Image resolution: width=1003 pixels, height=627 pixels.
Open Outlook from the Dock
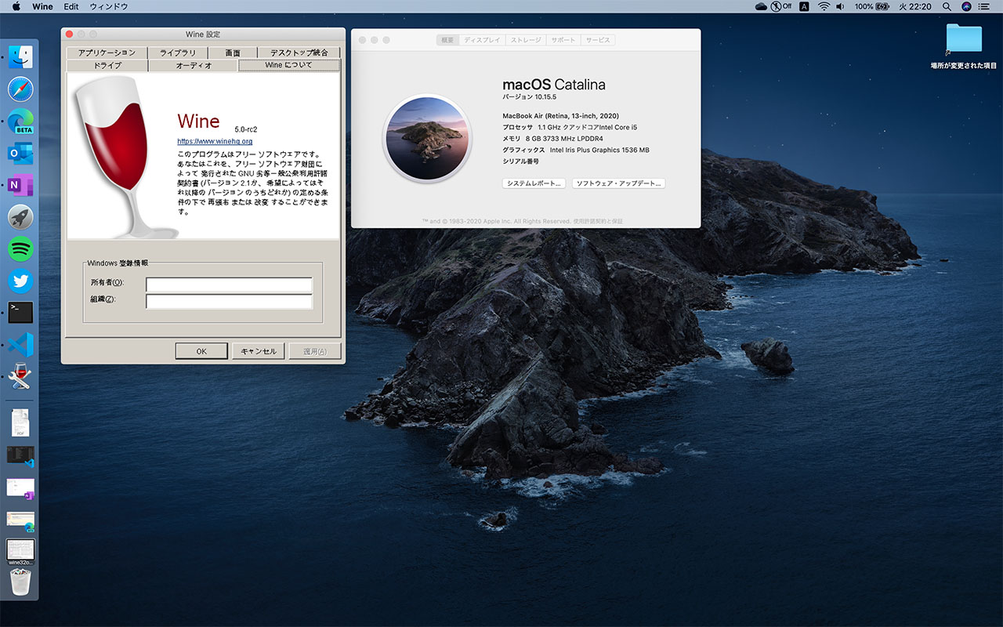click(20, 153)
